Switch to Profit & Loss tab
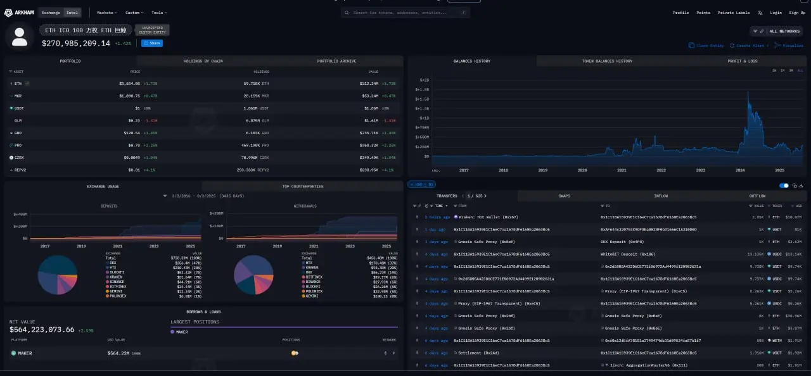Viewport: 811px width, 376px height. [744, 61]
